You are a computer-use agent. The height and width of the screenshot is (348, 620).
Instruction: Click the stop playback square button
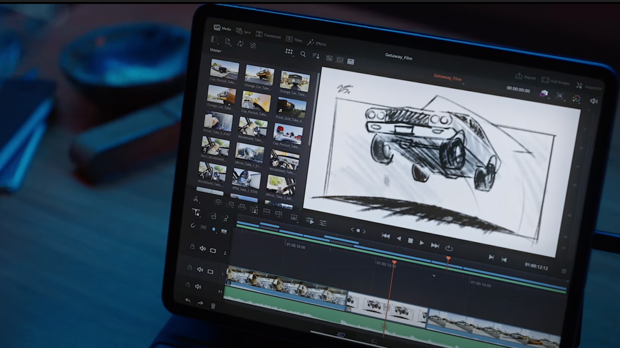[410, 241]
